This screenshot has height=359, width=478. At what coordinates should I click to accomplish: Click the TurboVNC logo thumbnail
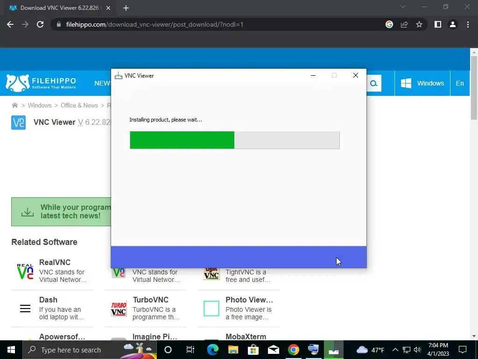119,309
